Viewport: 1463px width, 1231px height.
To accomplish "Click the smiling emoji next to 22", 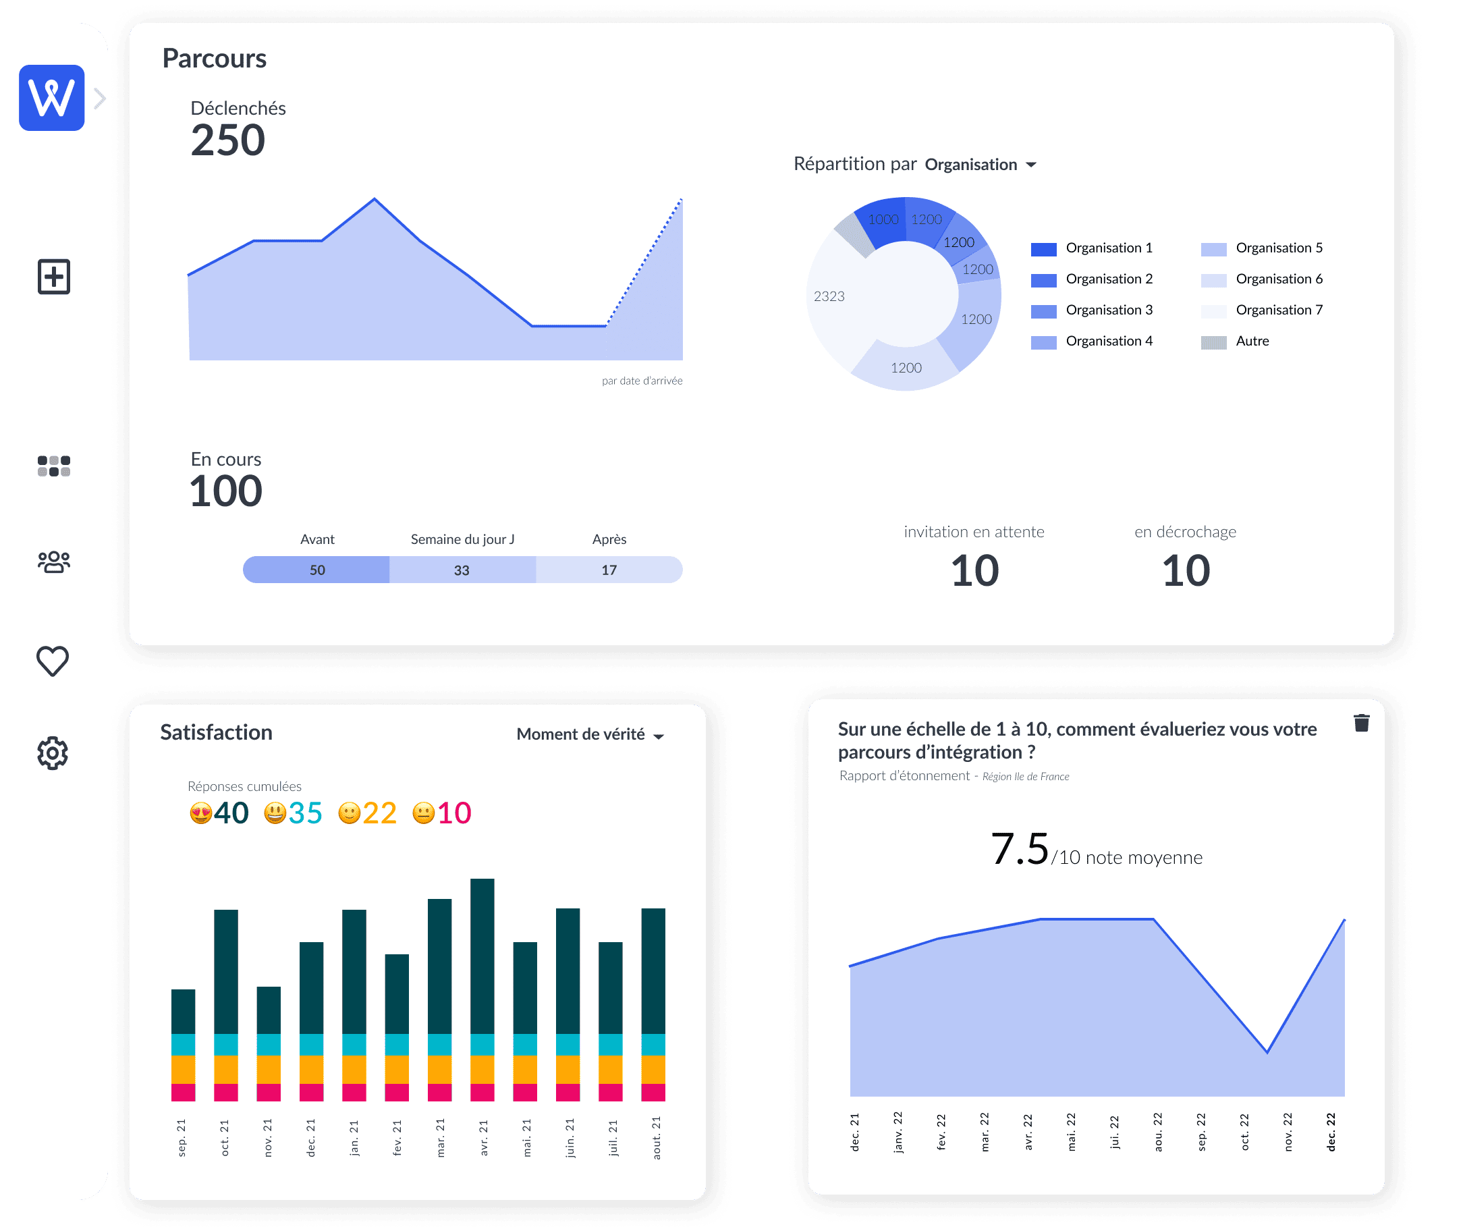I will point(349,814).
